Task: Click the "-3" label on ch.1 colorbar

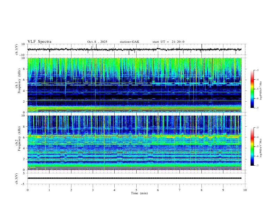Action: [x=257, y=70]
